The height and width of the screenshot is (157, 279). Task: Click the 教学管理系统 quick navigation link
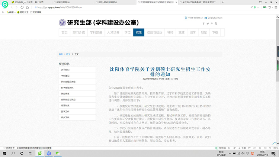(x=68, y=87)
